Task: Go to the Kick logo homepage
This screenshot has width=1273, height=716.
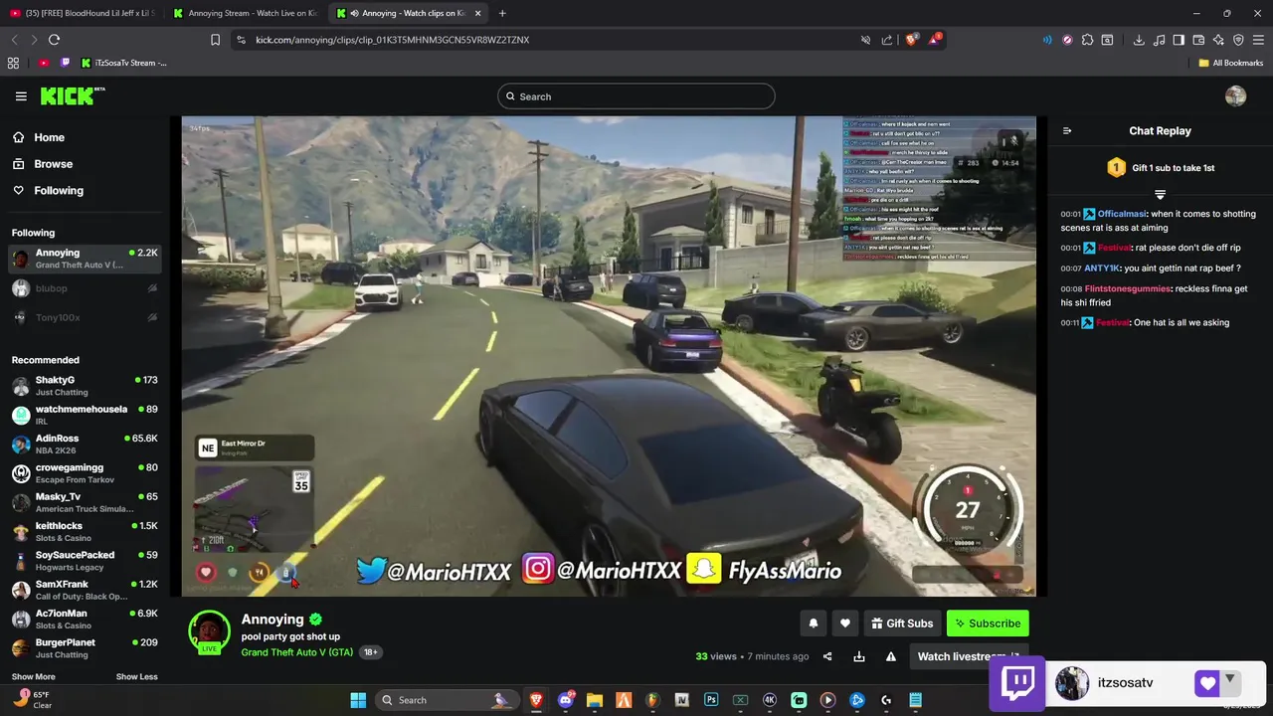Action: click(73, 95)
